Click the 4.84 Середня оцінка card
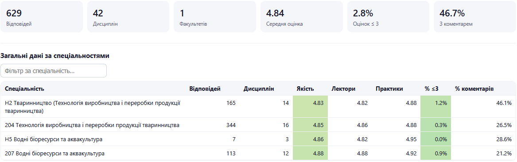The height and width of the screenshot is (162, 517). tap(301, 16)
